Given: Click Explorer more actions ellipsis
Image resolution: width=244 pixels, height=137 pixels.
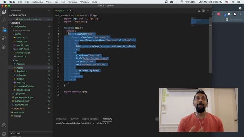Looking at the screenshot, I should point(49,11).
